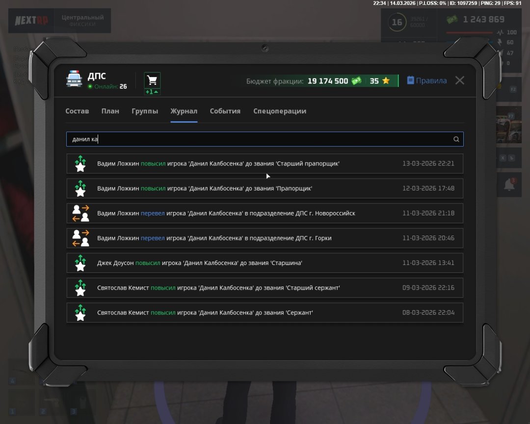This screenshot has height=424, width=530.
Task: Click promotion icon for 'Старший прапорщик' entry
Action: coord(80,163)
